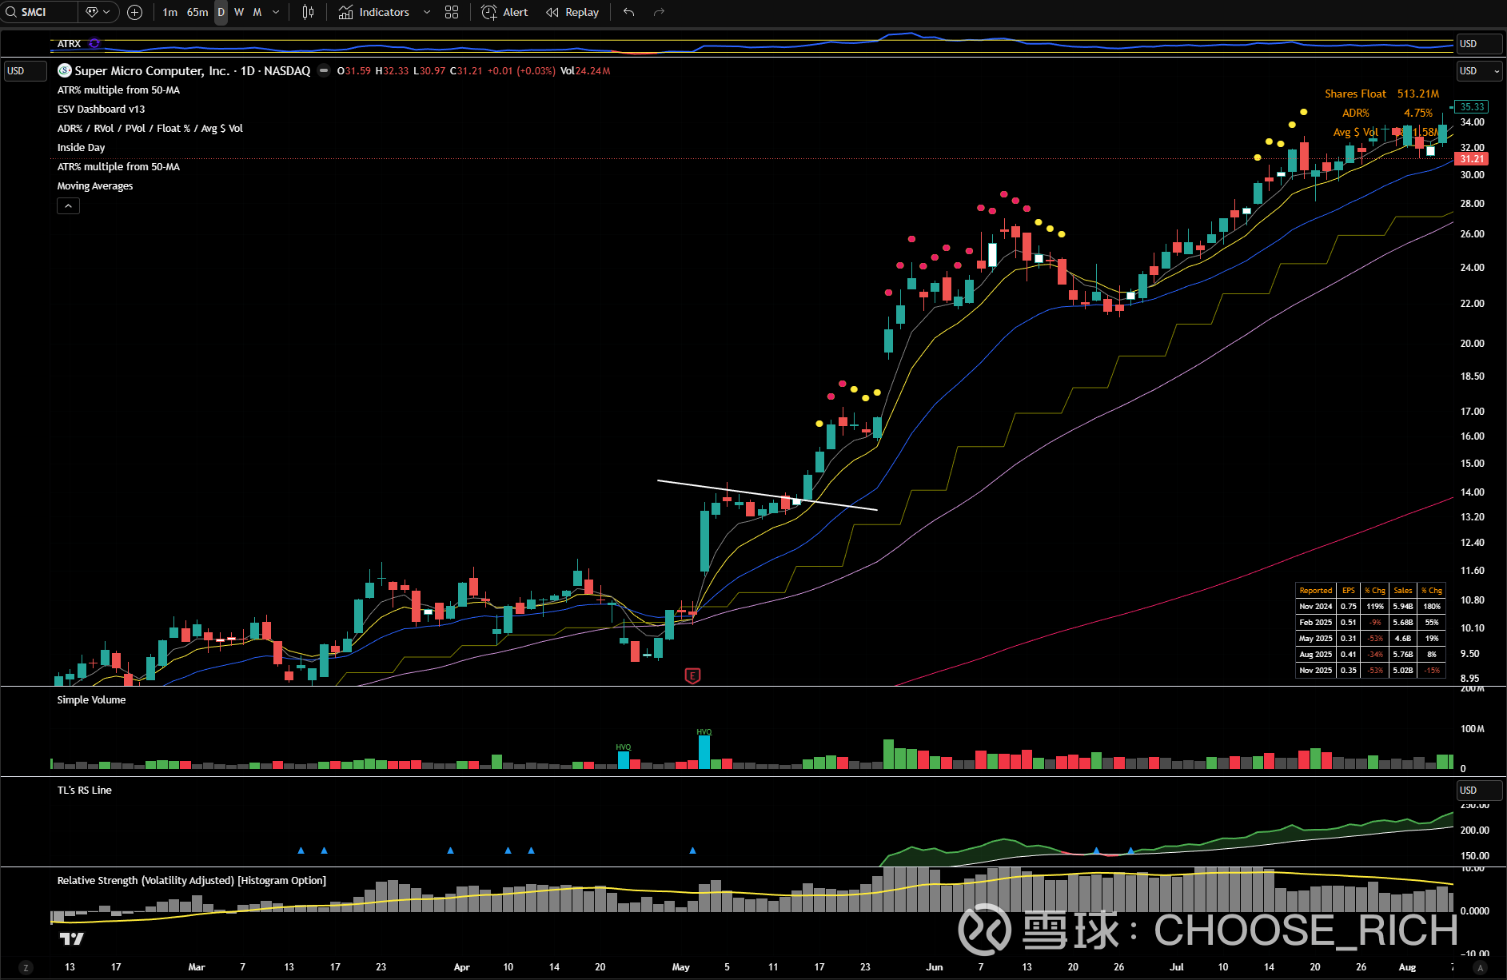Image resolution: width=1507 pixels, height=980 pixels.
Task: Switch to the 1m interval
Action: pyautogui.click(x=169, y=12)
